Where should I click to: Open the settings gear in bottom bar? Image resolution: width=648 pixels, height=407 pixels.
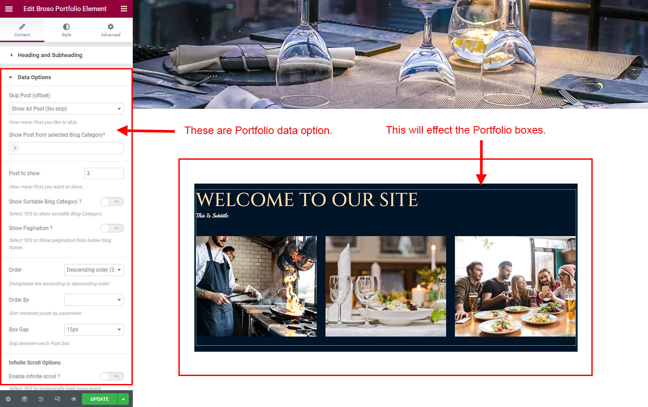click(x=8, y=399)
